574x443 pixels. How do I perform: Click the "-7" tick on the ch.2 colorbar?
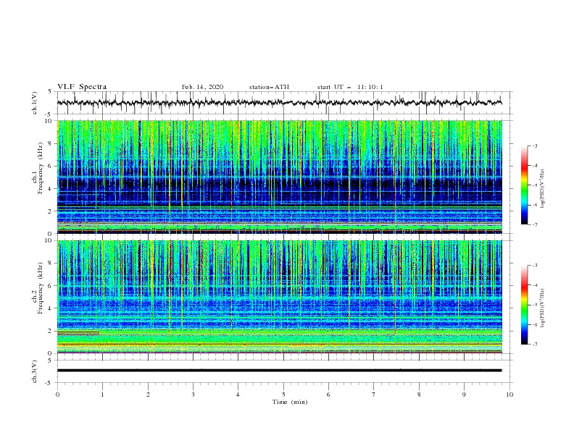click(x=535, y=345)
